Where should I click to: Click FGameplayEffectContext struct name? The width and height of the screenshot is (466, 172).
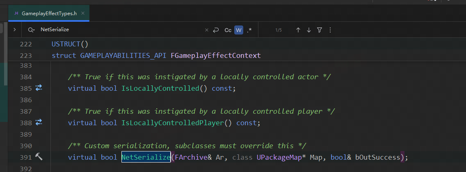(216, 56)
